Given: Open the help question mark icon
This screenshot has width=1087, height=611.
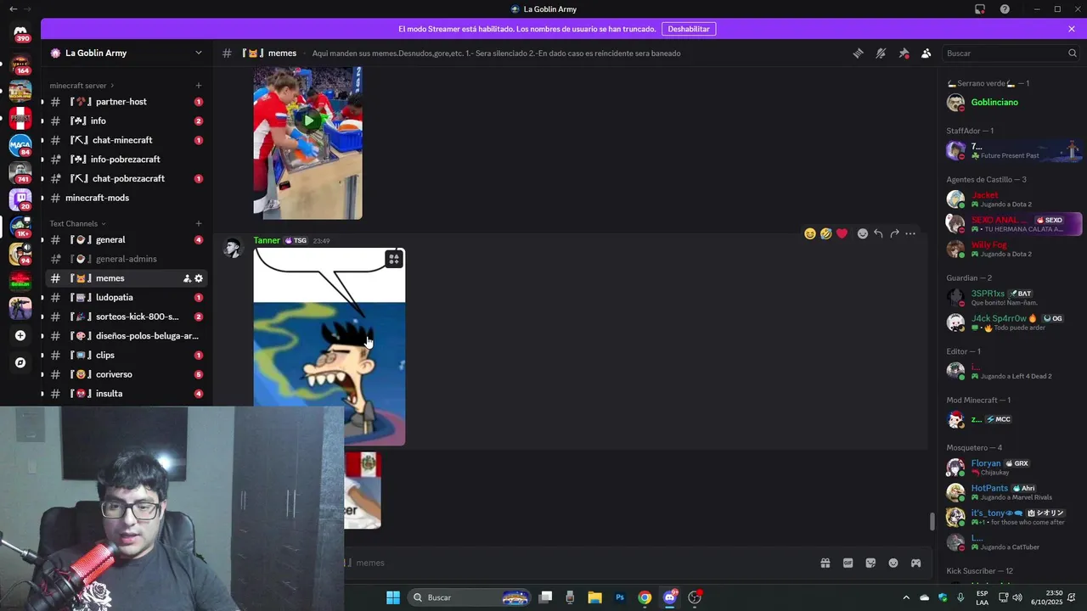Looking at the screenshot, I should click(1005, 9).
